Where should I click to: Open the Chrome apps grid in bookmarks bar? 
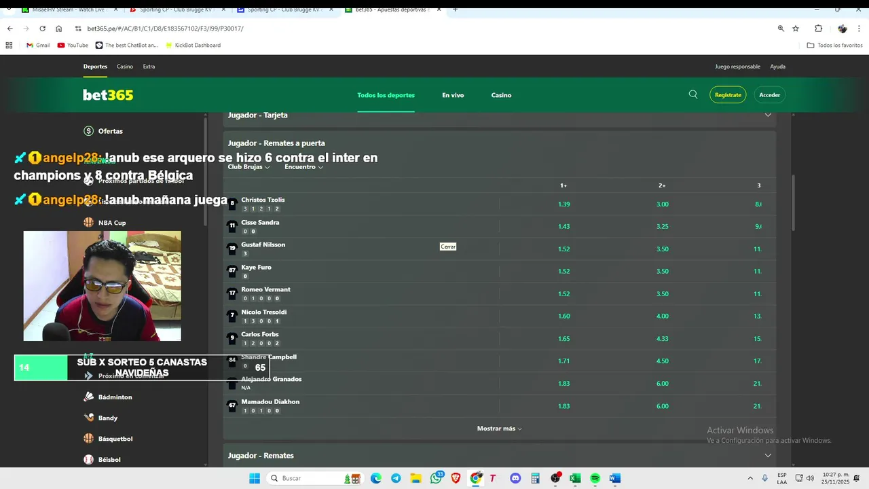point(9,45)
